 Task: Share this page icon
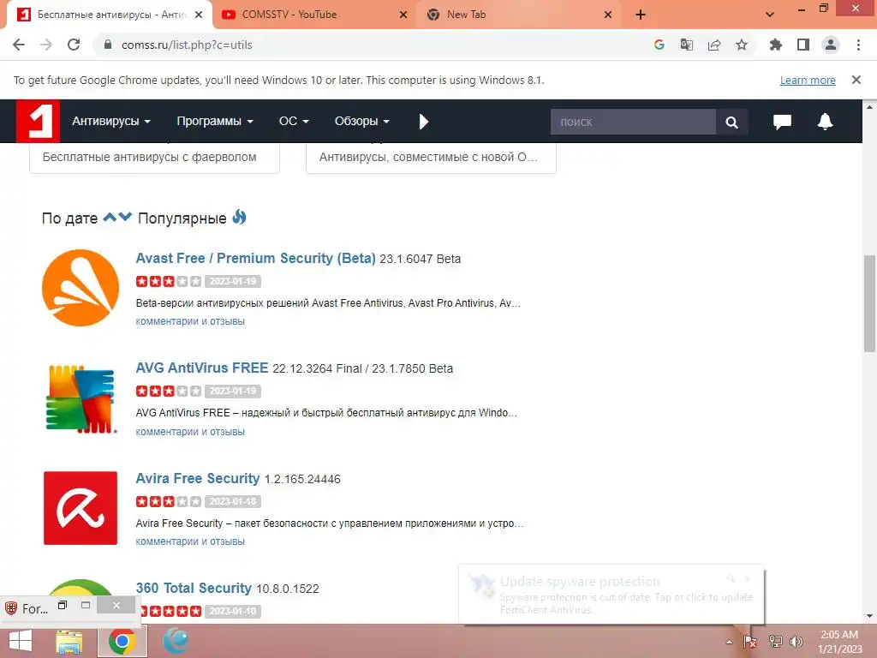coord(714,45)
